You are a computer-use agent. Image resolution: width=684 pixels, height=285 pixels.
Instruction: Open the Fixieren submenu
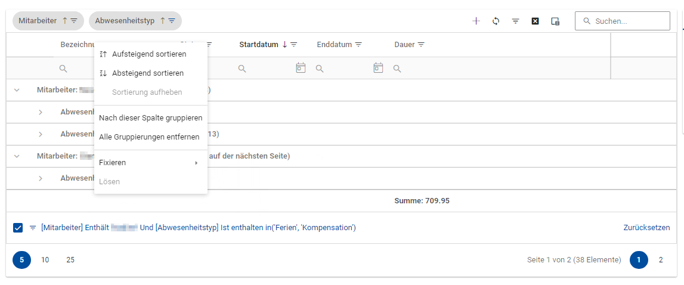150,162
